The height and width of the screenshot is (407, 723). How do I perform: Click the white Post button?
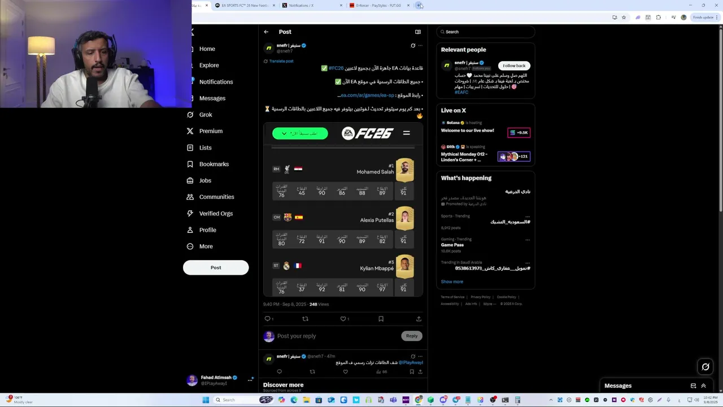point(216,267)
